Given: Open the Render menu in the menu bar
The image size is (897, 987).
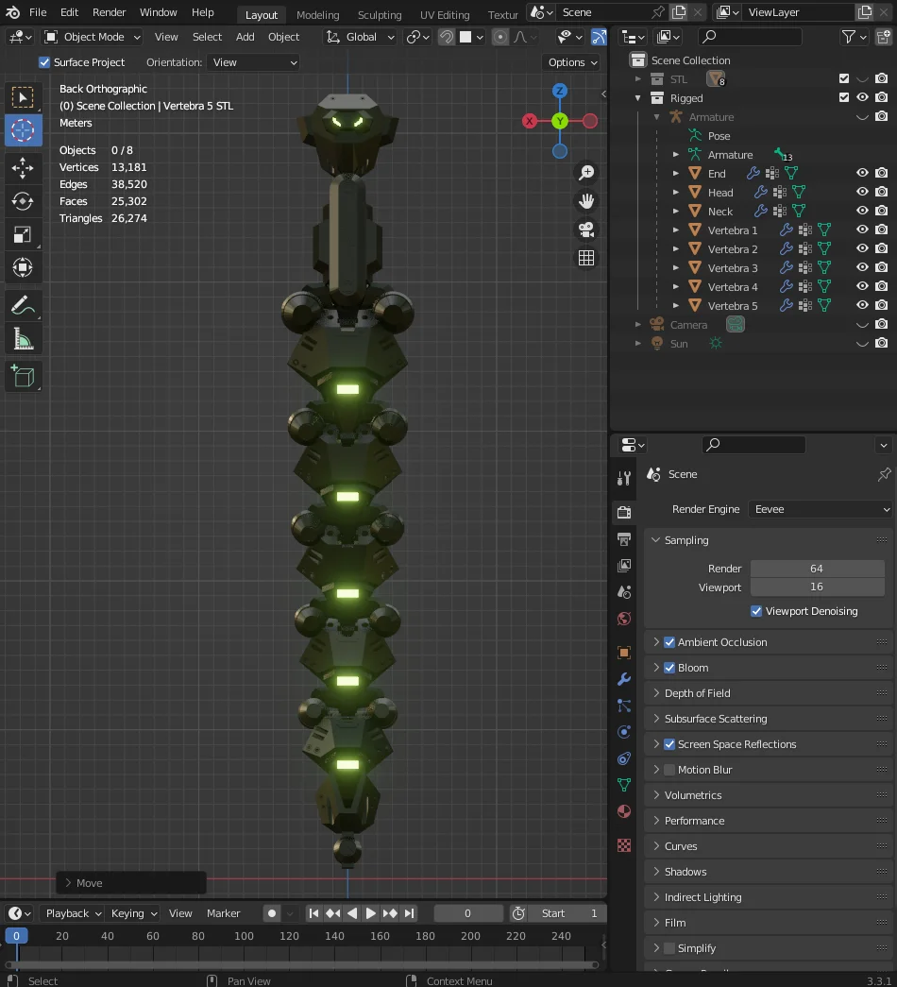Looking at the screenshot, I should pos(109,12).
